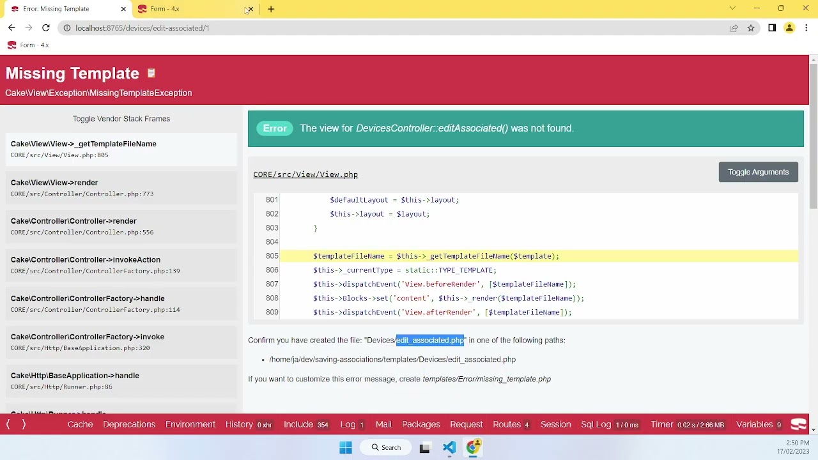The width and height of the screenshot is (818, 460).
Task: Open the DebugKit Timer panel
Action: click(688, 424)
